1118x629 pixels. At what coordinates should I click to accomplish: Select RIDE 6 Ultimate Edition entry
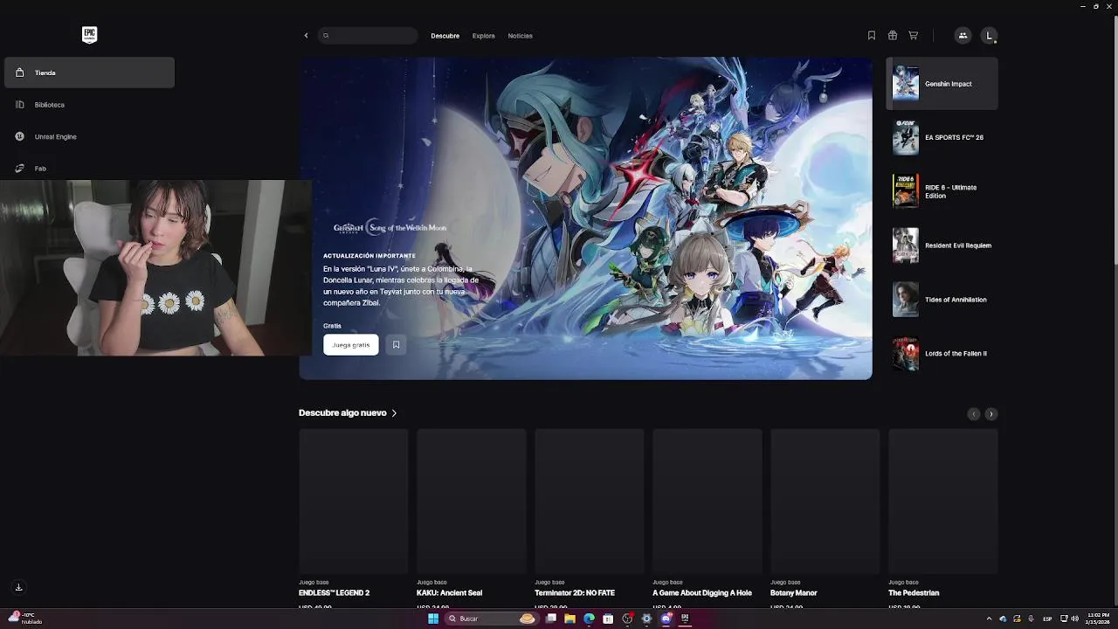pyautogui.click(x=942, y=191)
